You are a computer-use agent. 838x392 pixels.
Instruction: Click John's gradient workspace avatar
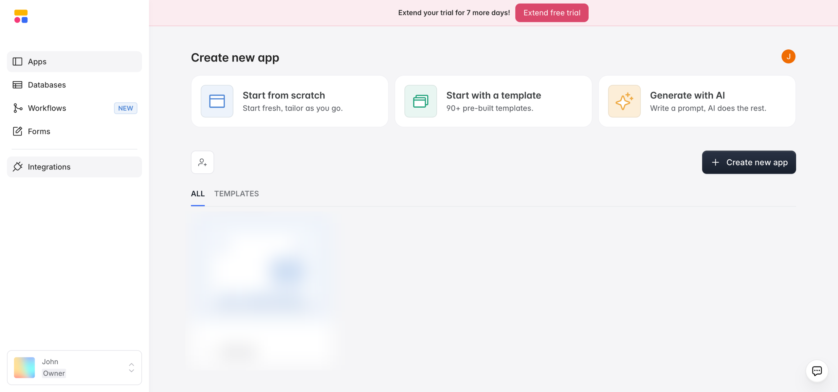(24, 367)
